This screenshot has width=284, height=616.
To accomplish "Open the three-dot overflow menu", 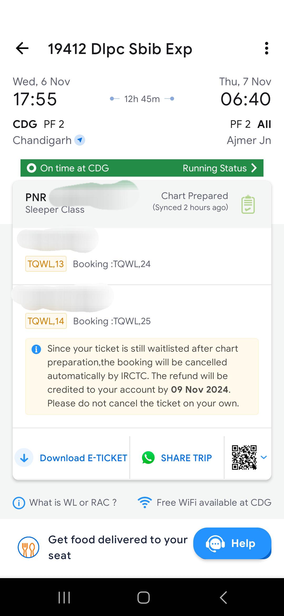I will click(267, 48).
